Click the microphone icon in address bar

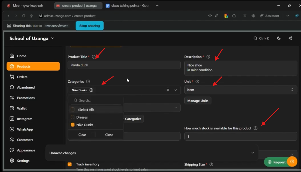click(31, 16)
